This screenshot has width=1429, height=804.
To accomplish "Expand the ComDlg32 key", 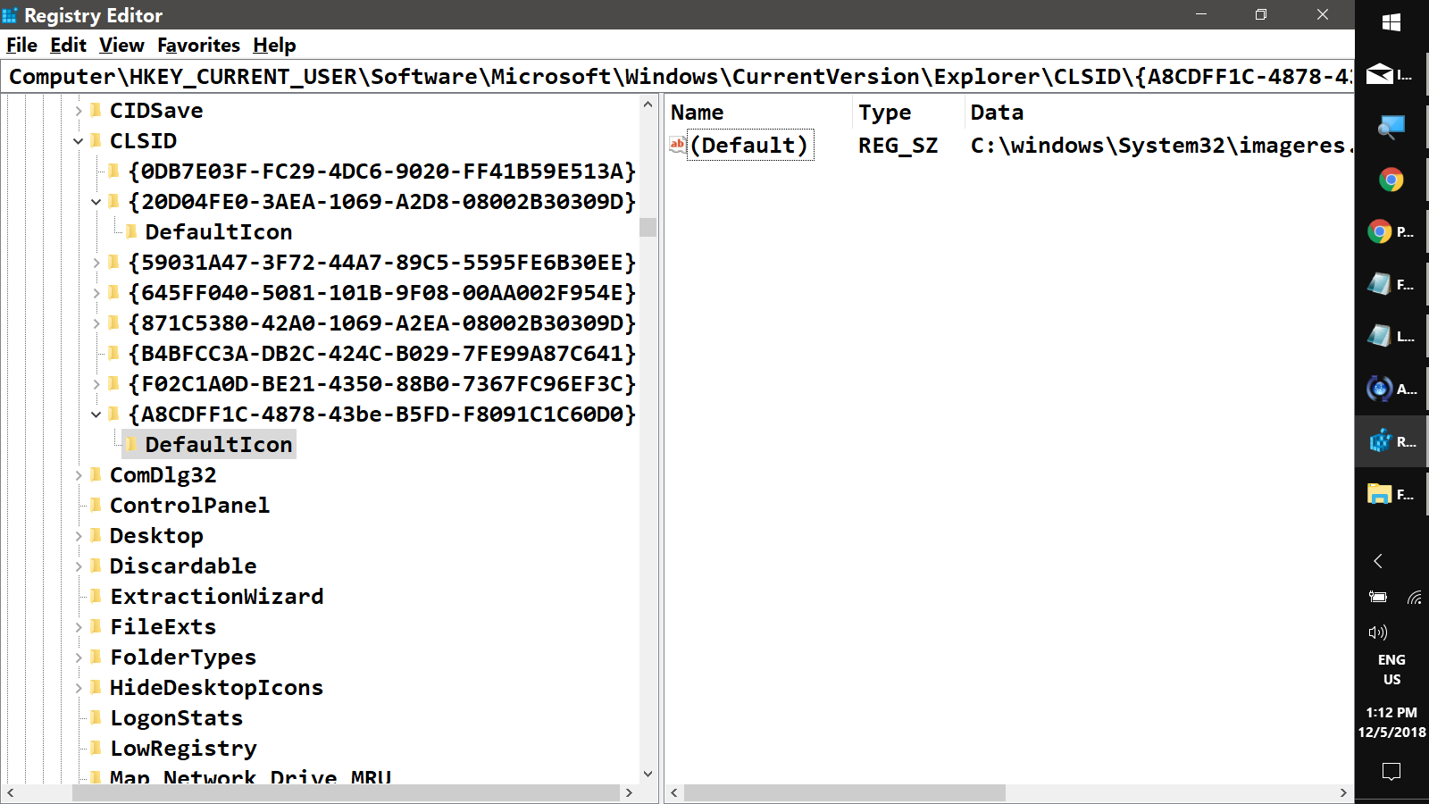I will click(79, 475).
